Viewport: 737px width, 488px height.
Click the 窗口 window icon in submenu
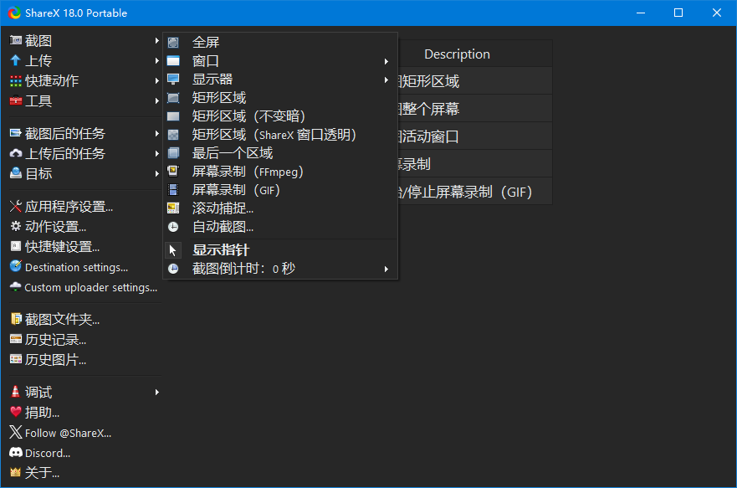click(173, 60)
